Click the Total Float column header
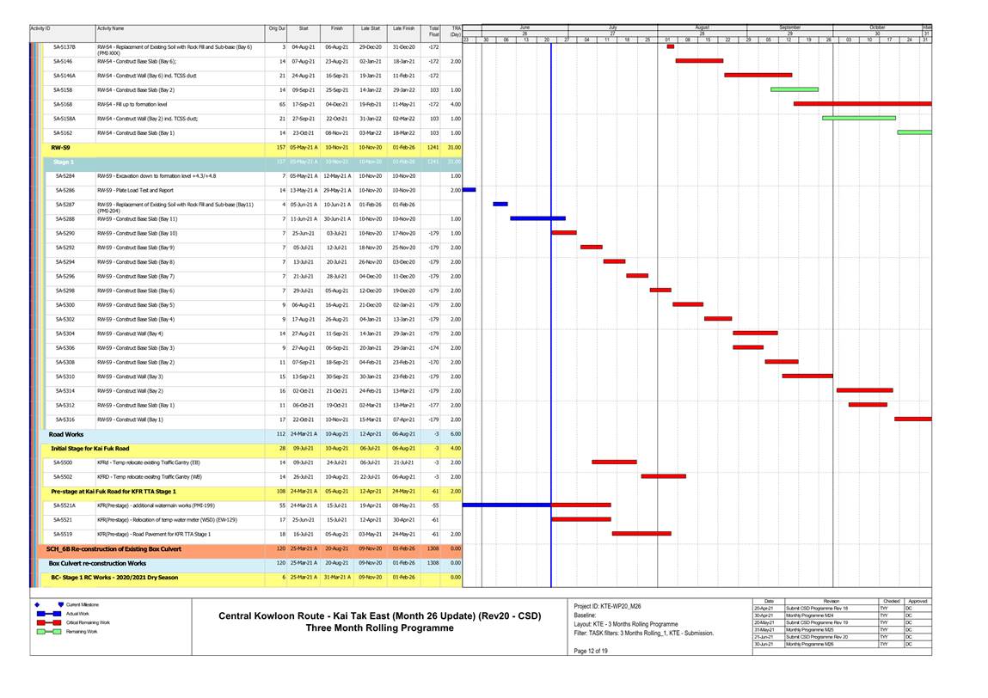The height and width of the screenshot is (698, 988). (x=434, y=32)
